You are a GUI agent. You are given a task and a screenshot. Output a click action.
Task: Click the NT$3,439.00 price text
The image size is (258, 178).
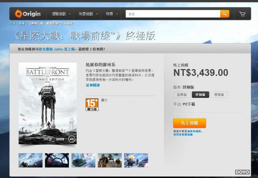[x=201, y=73]
